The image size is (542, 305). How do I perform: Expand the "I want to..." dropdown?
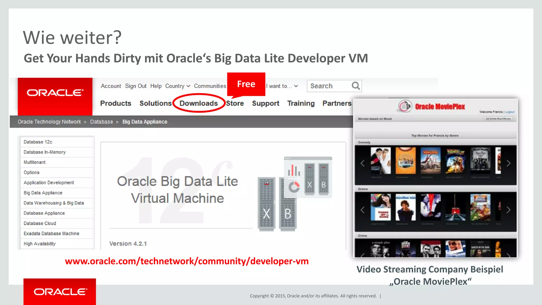(282, 86)
